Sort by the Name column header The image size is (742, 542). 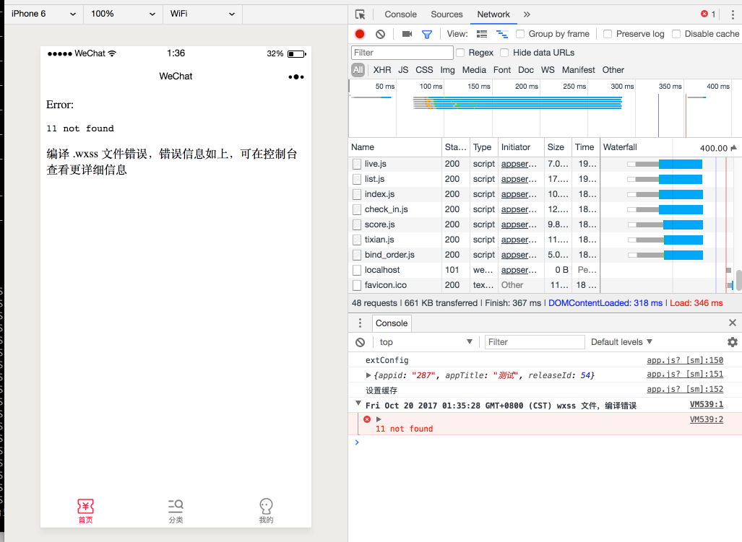point(394,147)
